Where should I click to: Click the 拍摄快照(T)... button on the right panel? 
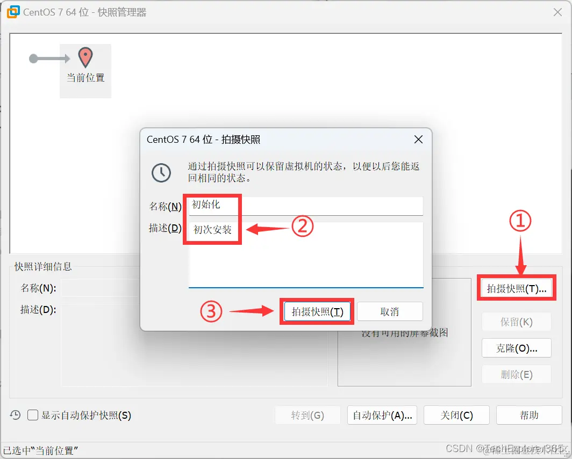coord(516,288)
